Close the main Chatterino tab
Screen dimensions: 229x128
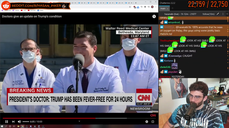click(167, 9)
